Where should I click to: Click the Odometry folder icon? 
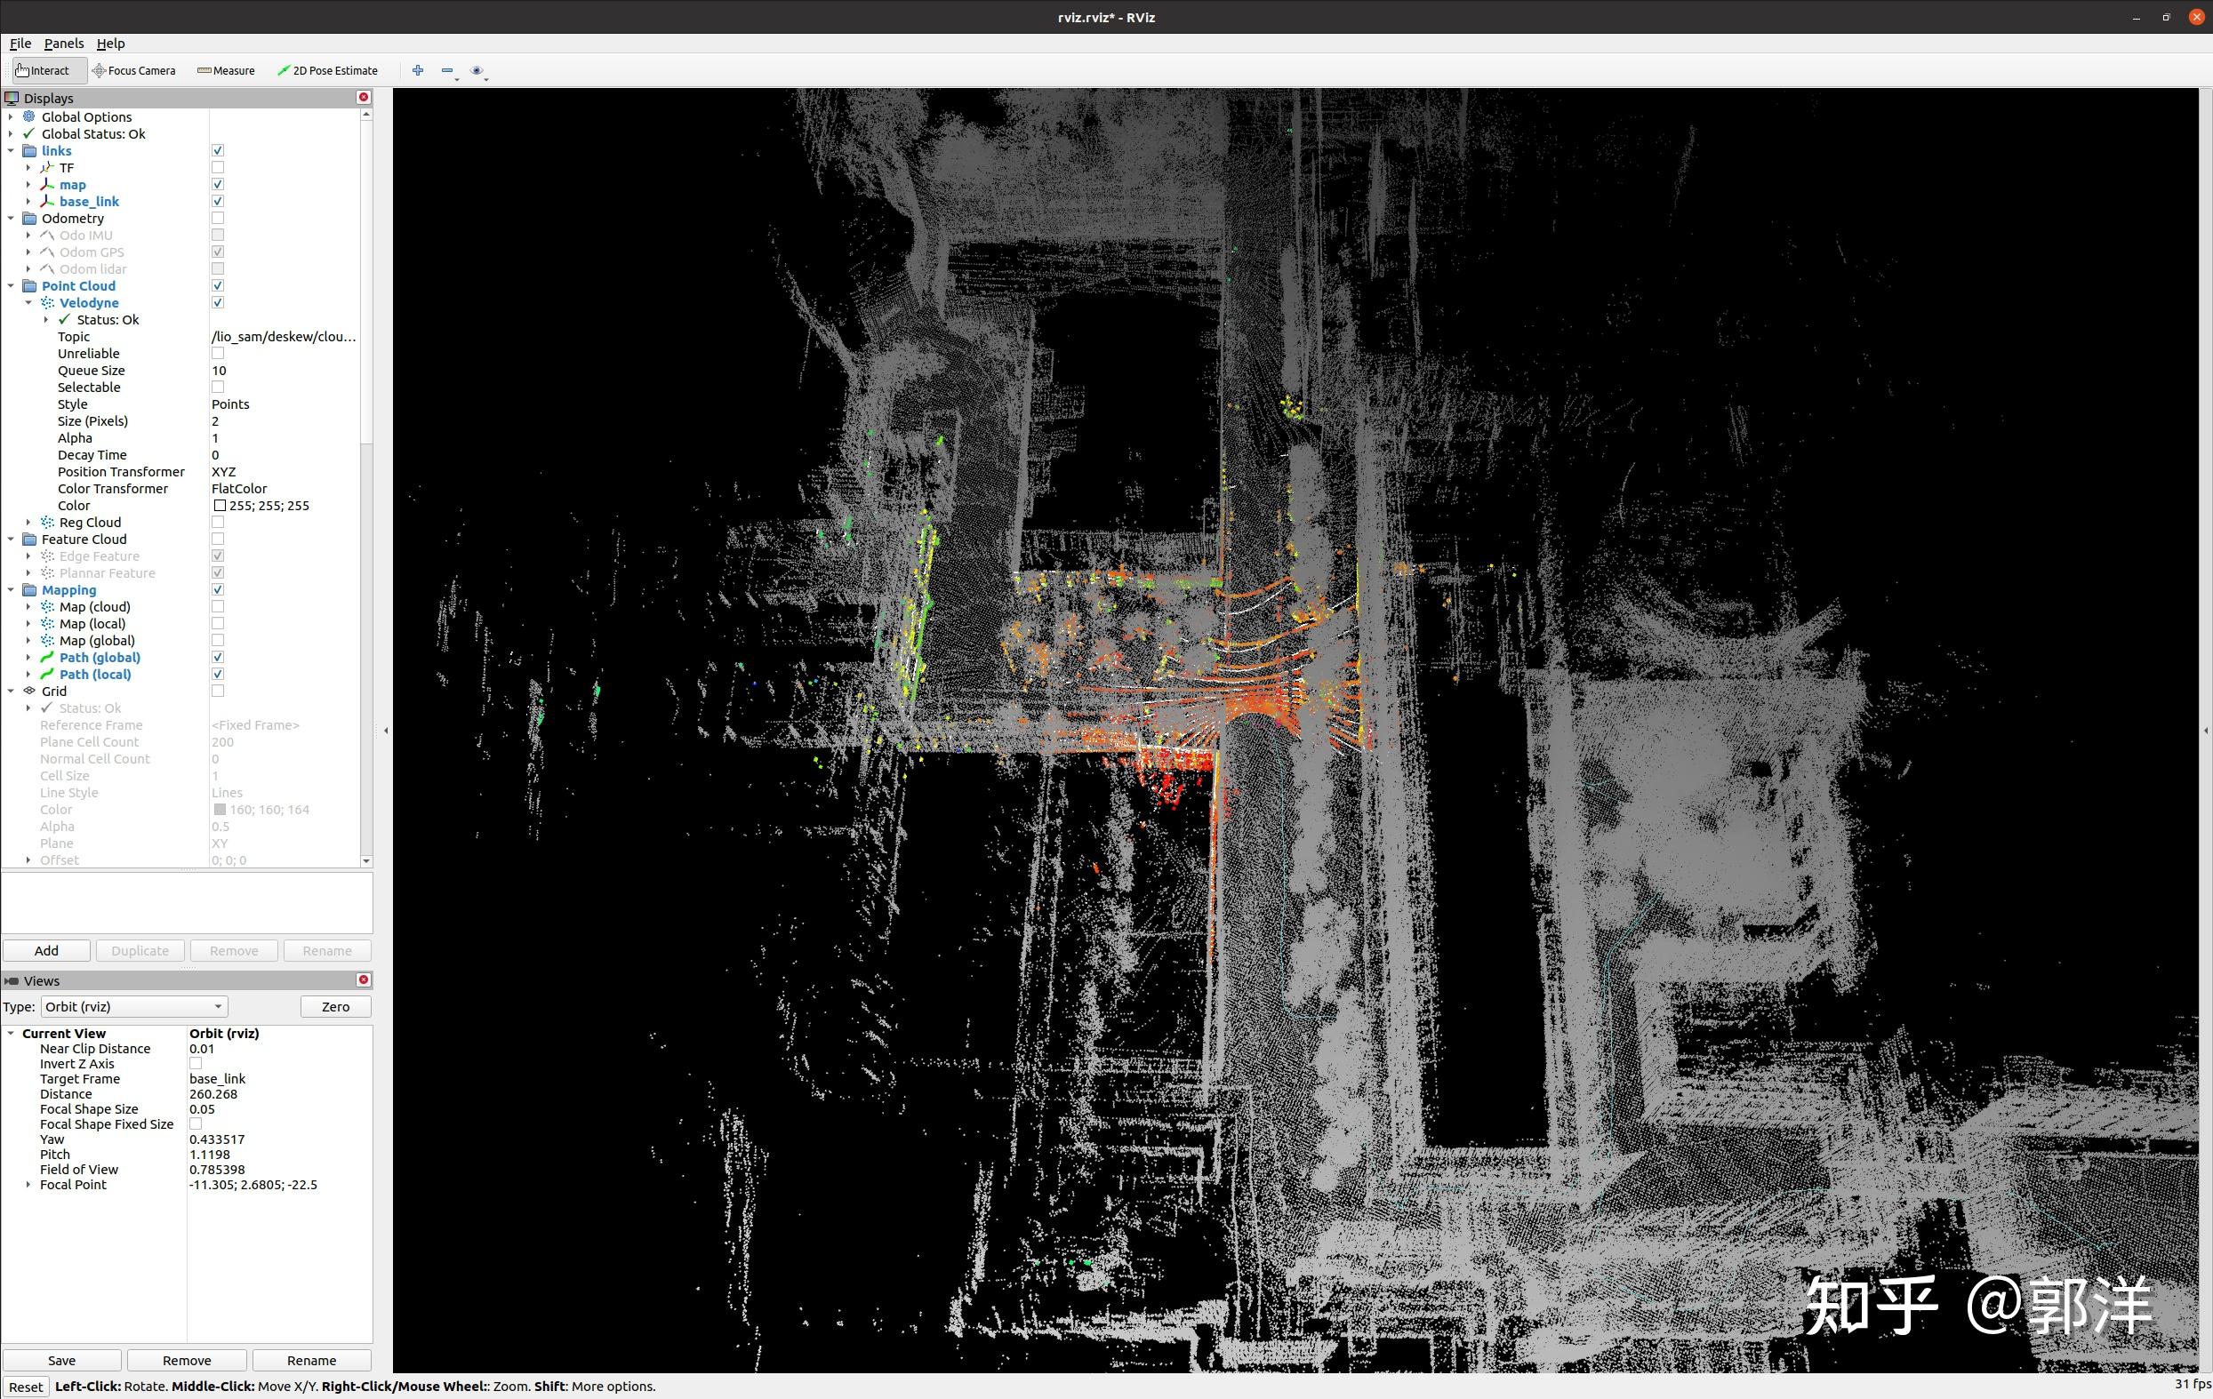(29, 218)
